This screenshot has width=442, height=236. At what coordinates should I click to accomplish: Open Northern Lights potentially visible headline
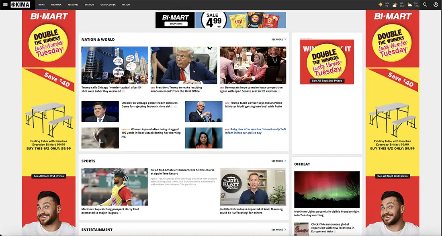pyautogui.click(x=327, y=213)
